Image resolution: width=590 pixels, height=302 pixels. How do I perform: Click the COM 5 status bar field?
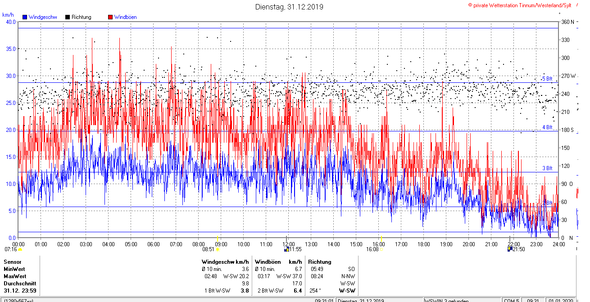point(511,300)
